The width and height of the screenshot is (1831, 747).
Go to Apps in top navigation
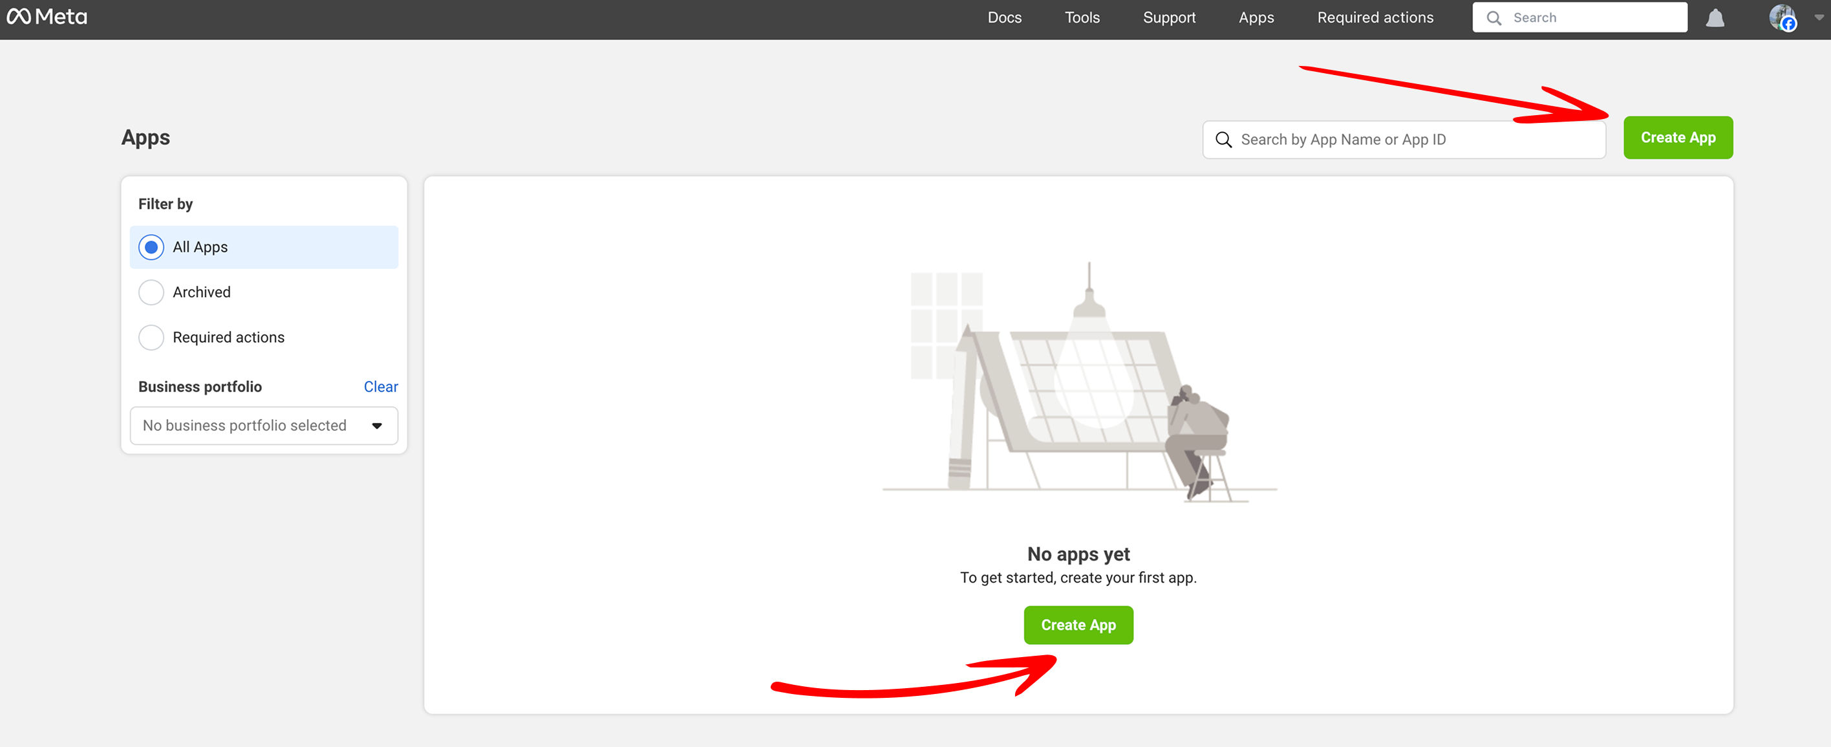[1256, 17]
